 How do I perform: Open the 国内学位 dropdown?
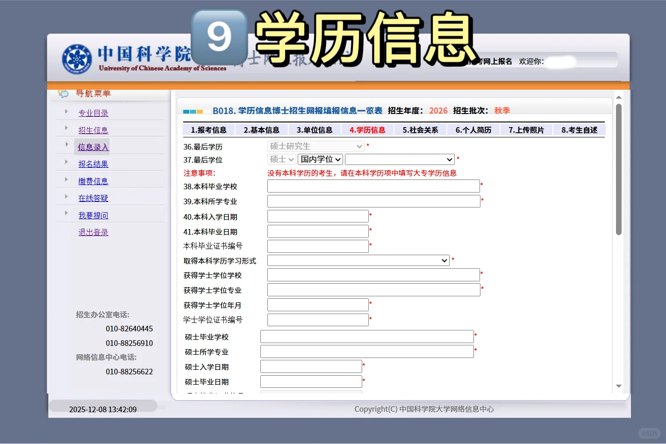click(x=320, y=159)
